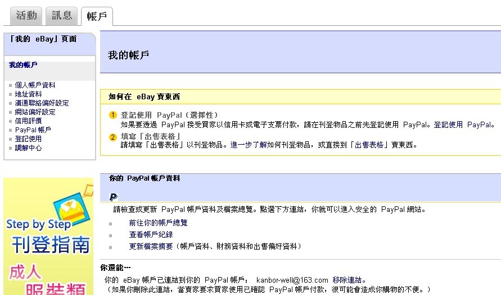The width and height of the screenshot is (501, 295).
Task: Open the Step by Step 刊登指南 banner
Action: (48, 236)
